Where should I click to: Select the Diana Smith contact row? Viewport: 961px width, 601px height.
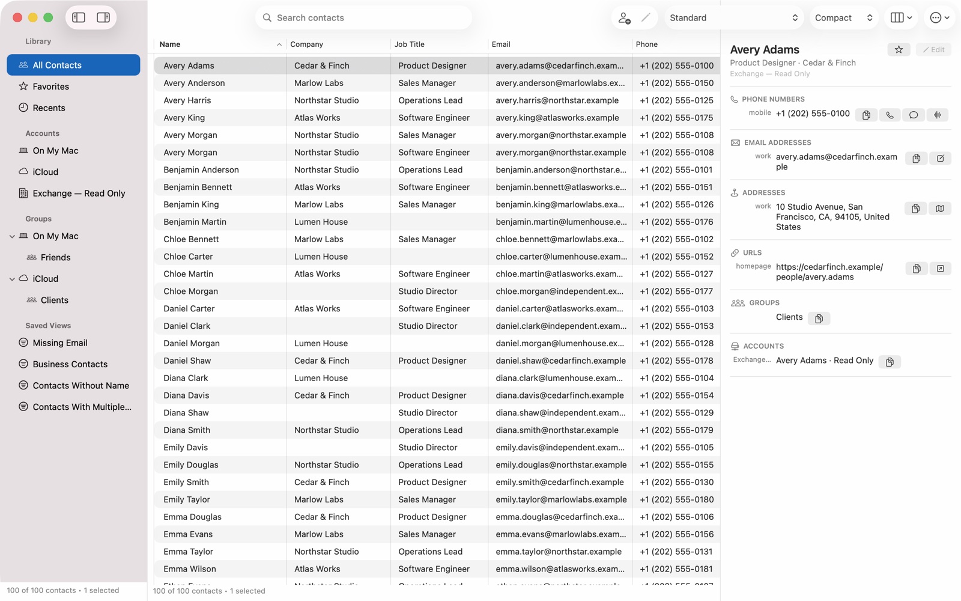click(437, 430)
